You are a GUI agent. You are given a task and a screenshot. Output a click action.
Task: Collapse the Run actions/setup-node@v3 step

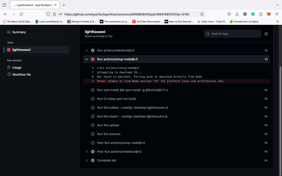point(176,59)
